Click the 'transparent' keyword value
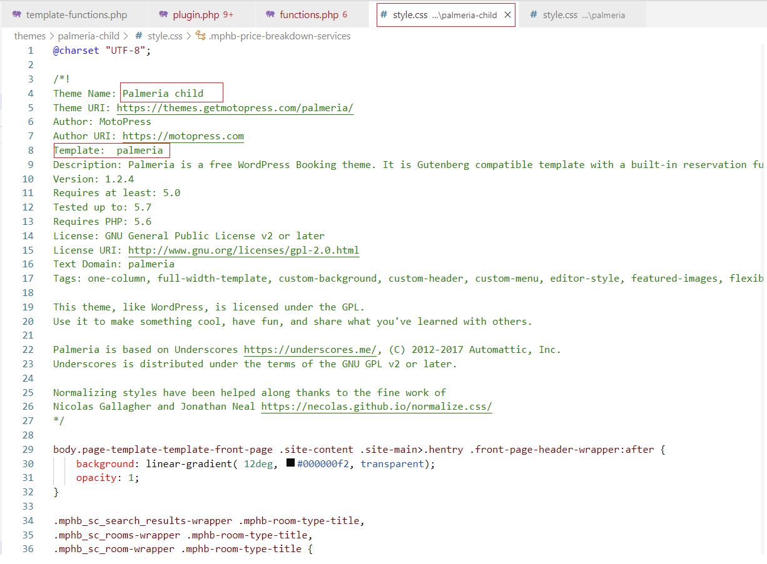The width and height of the screenshot is (767, 564). point(392,464)
